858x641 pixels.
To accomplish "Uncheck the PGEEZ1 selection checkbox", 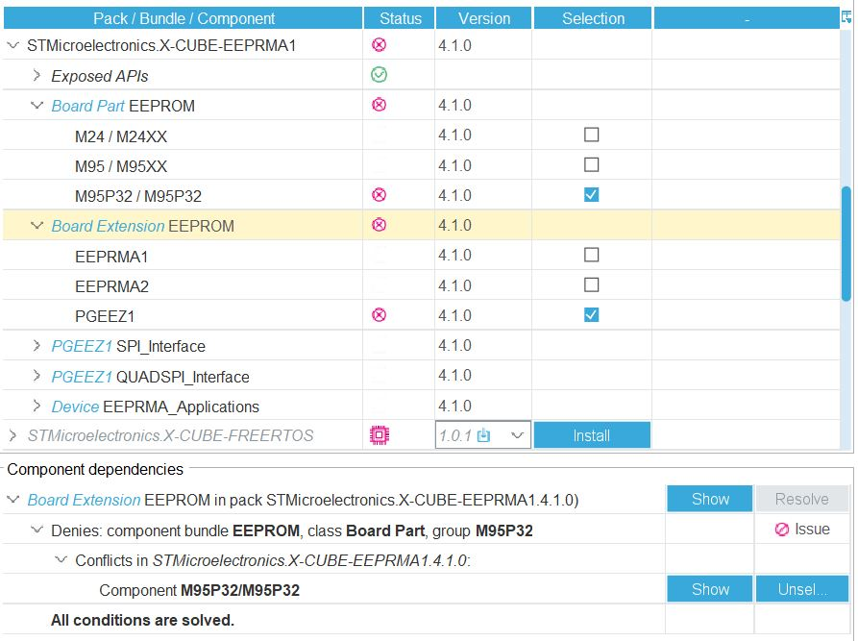I will [592, 315].
